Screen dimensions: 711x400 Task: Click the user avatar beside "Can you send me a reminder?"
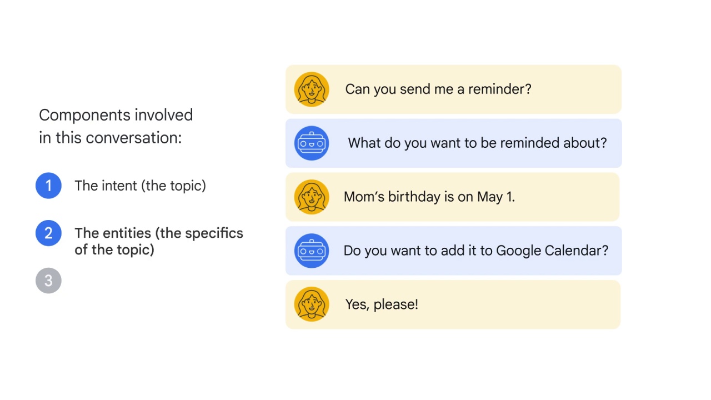pos(312,89)
